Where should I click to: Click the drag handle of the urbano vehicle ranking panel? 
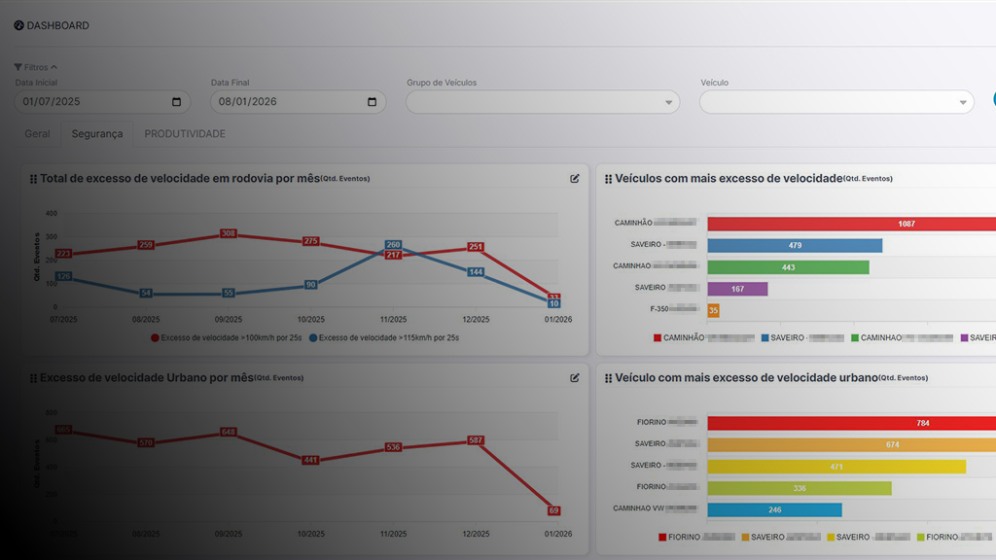[609, 378]
